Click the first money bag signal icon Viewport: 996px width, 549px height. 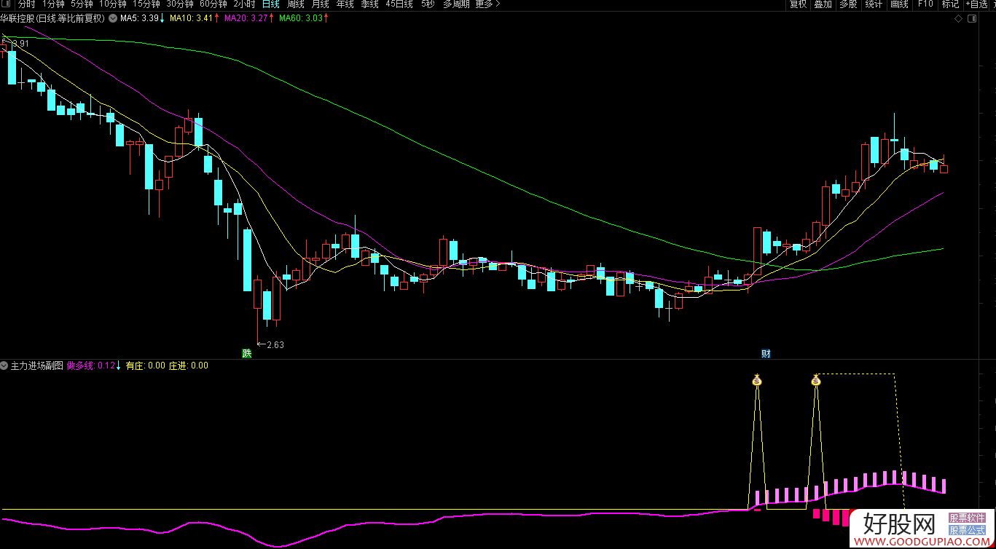click(757, 380)
